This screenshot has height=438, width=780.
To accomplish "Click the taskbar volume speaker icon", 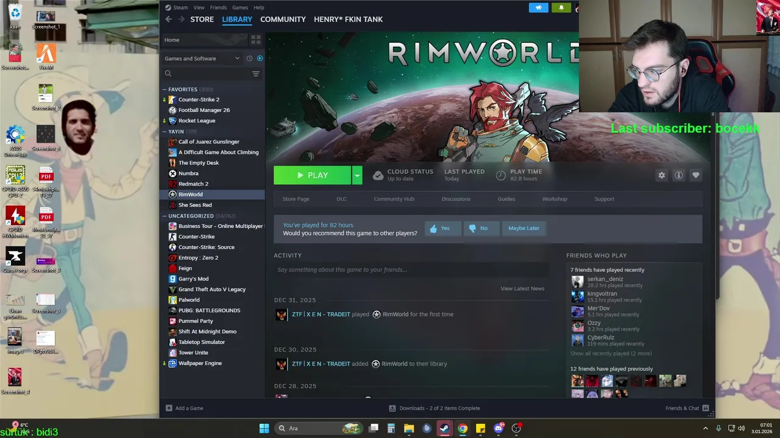I will [x=742, y=428].
